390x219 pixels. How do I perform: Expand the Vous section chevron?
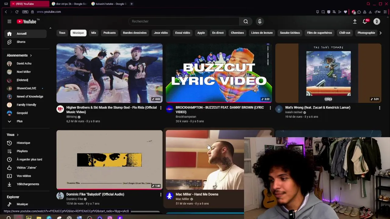point(18,135)
